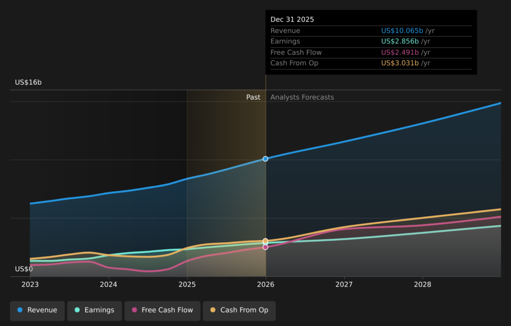This screenshot has height=326, width=511.
Task: Click the US$10.065b Revenue value link
Action: point(402,30)
